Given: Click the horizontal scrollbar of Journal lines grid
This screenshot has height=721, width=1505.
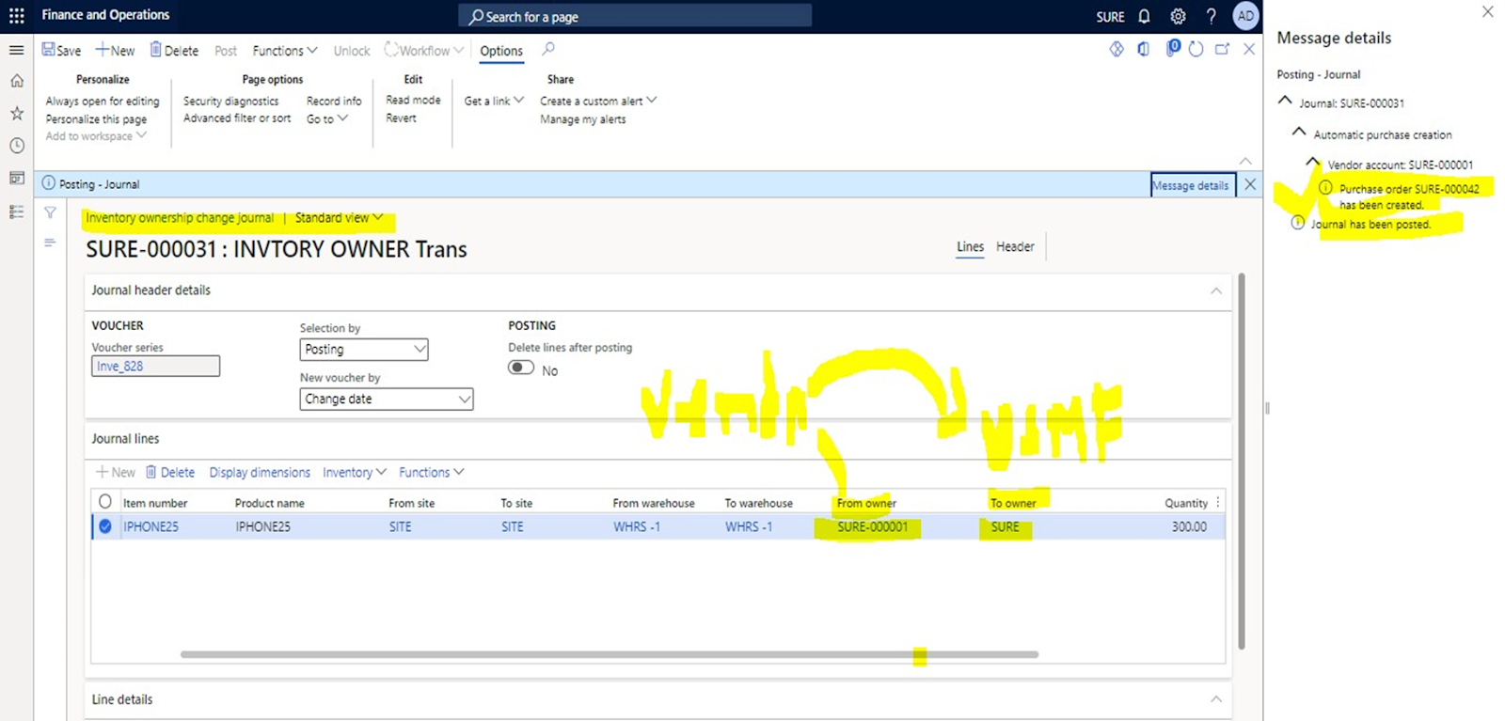Looking at the screenshot, I should (610, 654).
